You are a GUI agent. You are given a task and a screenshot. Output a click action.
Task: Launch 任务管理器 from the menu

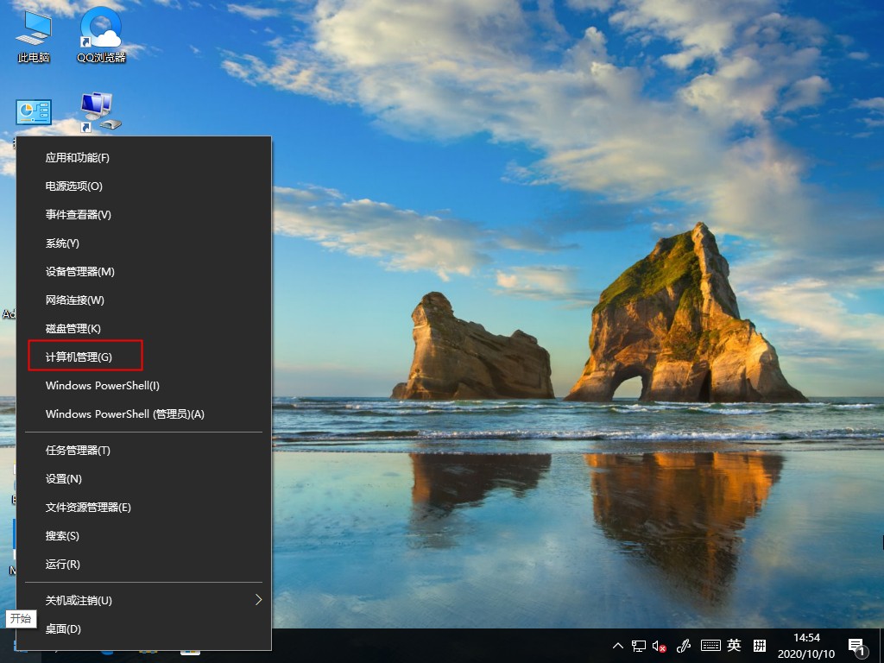81,450
